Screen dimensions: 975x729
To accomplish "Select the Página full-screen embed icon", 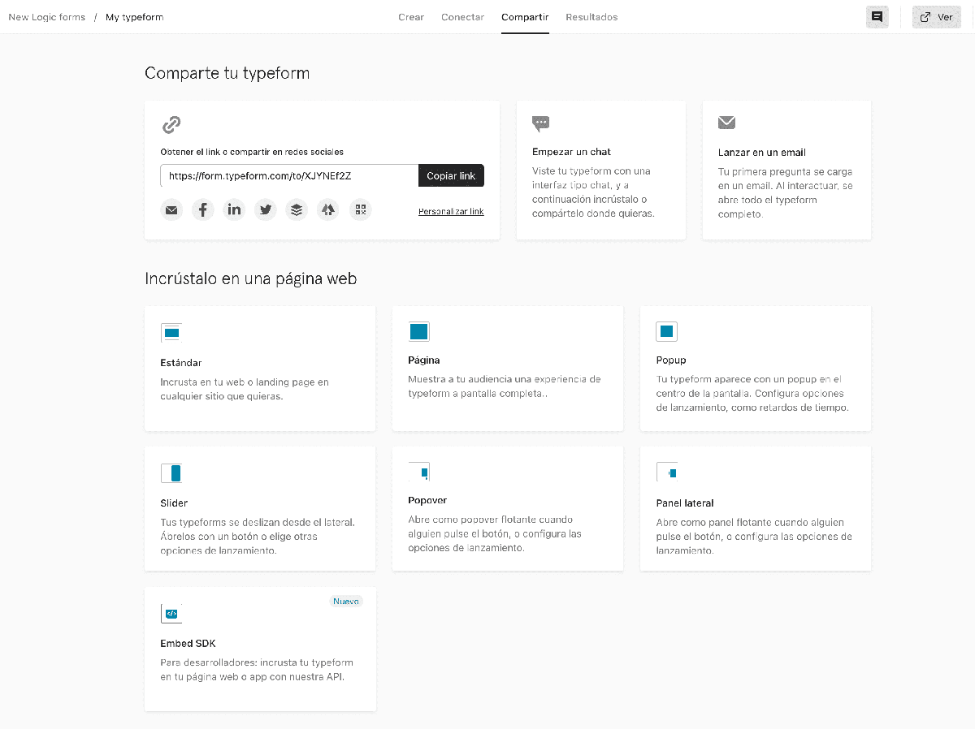I will [419, 331].
